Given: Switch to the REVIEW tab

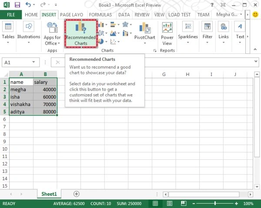Looking at the screenshot, I should click(142, 15).
